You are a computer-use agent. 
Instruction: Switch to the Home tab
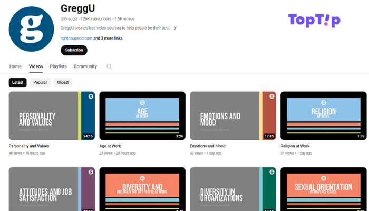pos(15,66)
